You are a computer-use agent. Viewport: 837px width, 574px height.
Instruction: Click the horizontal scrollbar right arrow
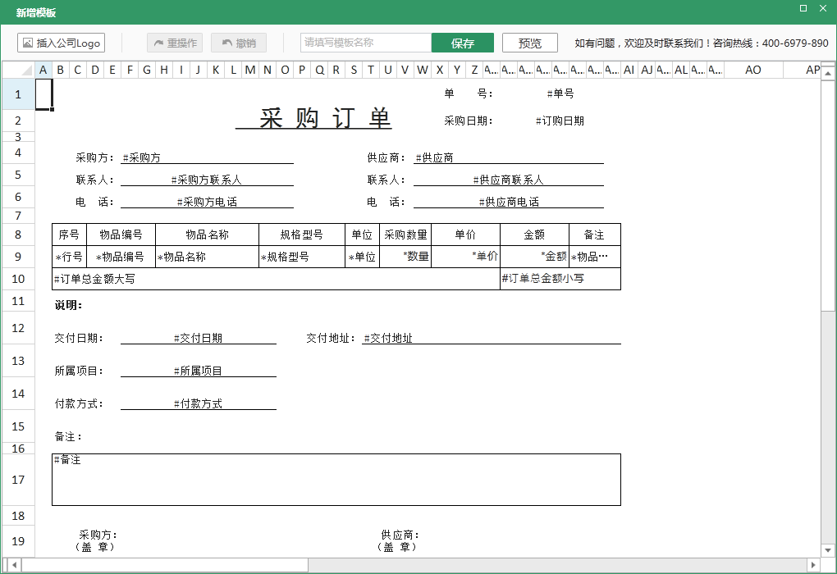tap(812, 565)
